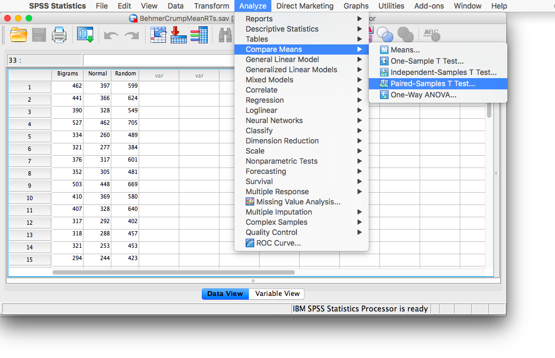The width and height of the screenshot is (555, 358).
Task: Open the SPSS Statistics application menu
Action: (57, 6)
